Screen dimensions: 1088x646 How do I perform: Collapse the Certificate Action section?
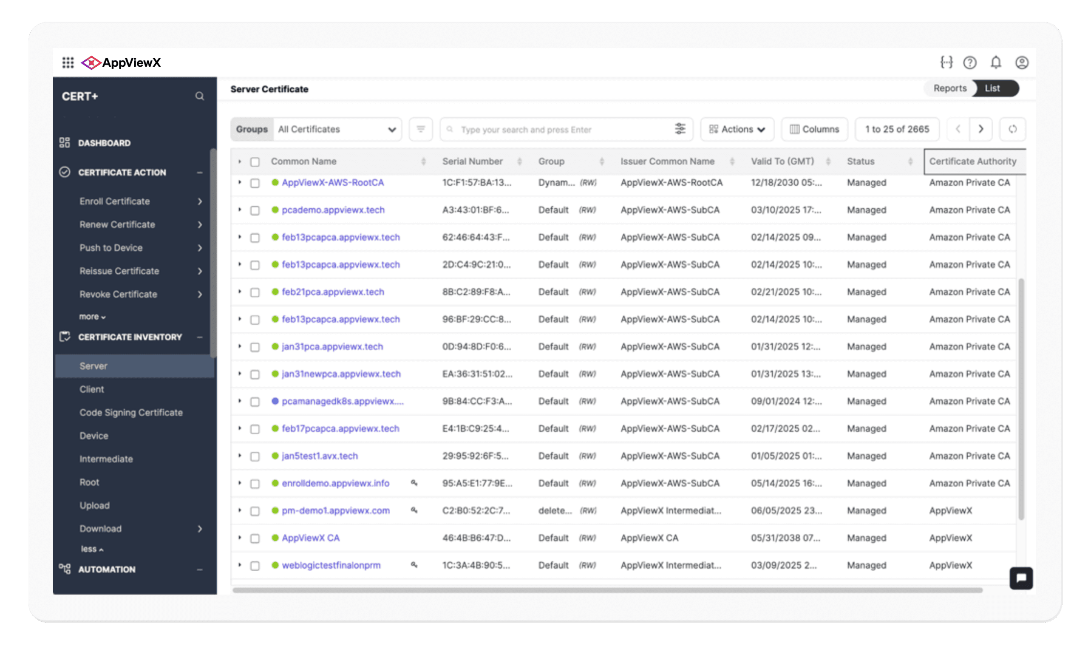pyautogui.click(x=199, y=173)
